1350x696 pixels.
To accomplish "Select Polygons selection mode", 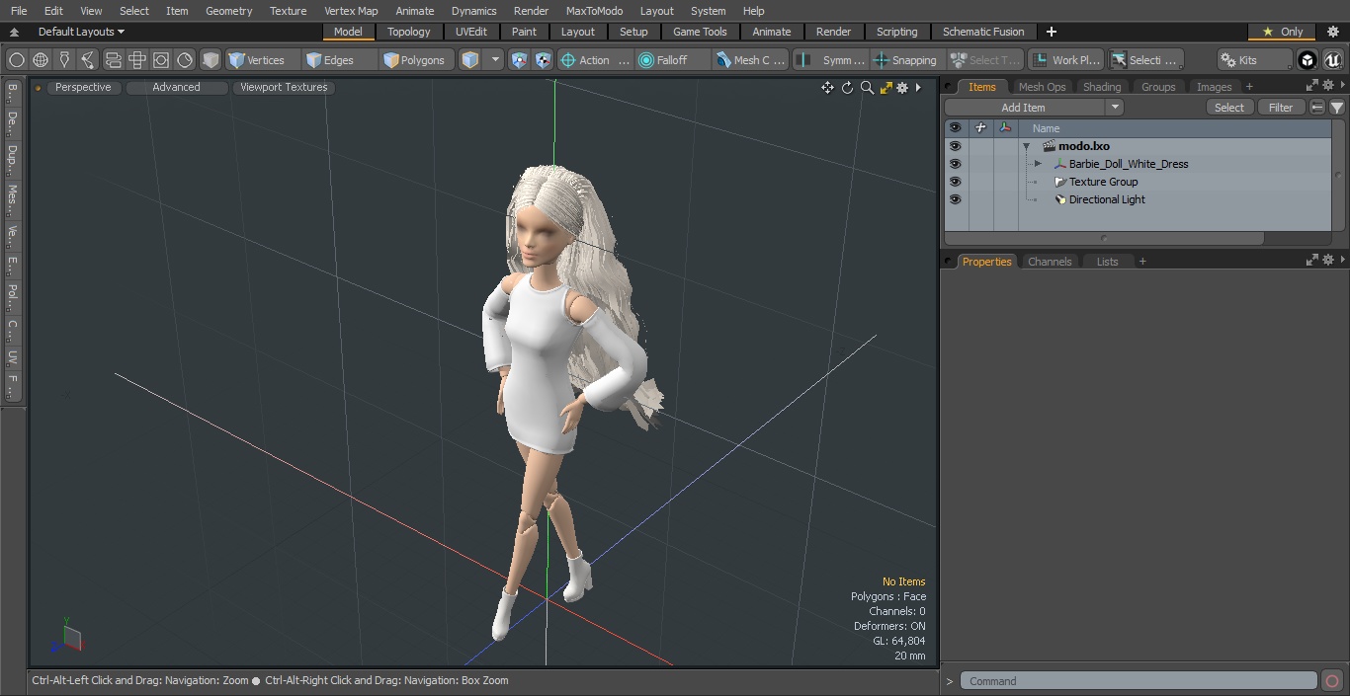I will 417,60.
